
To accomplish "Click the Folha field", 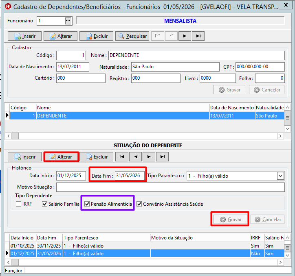I will pos(270,78).
